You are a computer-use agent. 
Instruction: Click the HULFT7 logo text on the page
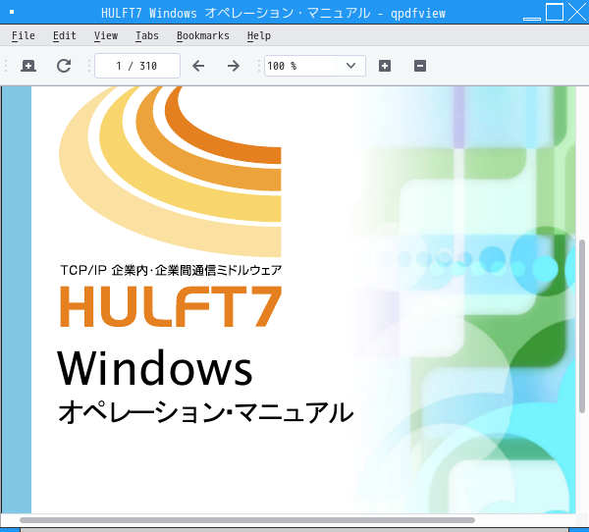(171, 306)
